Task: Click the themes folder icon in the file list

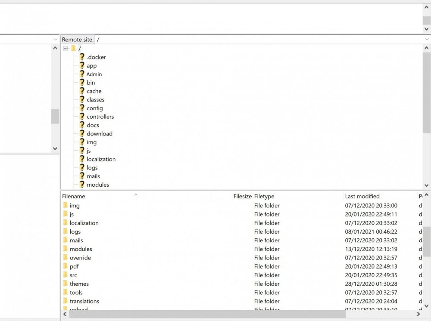Action: pos(65,284)
